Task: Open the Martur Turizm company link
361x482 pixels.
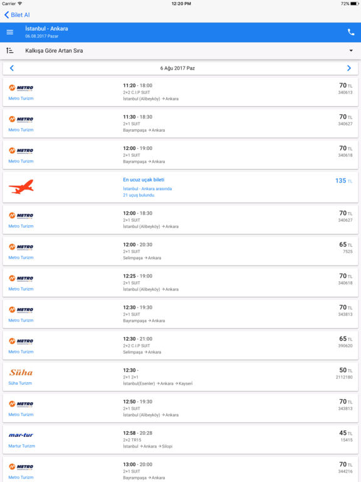Action: pyautogui.click(x=22, y=446)
